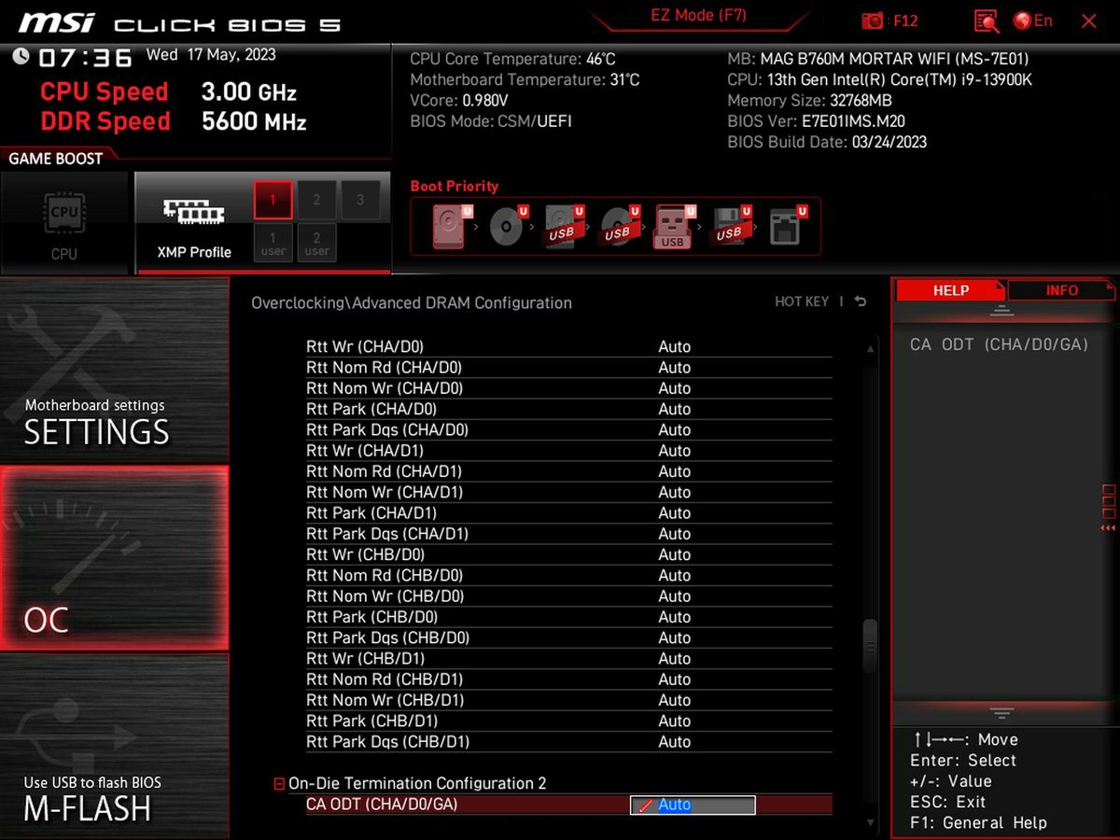The image size is (1120, 840).
Task: Select the Rtt Nom Rd (CHB/D0) row
Action: pos(569,575)
